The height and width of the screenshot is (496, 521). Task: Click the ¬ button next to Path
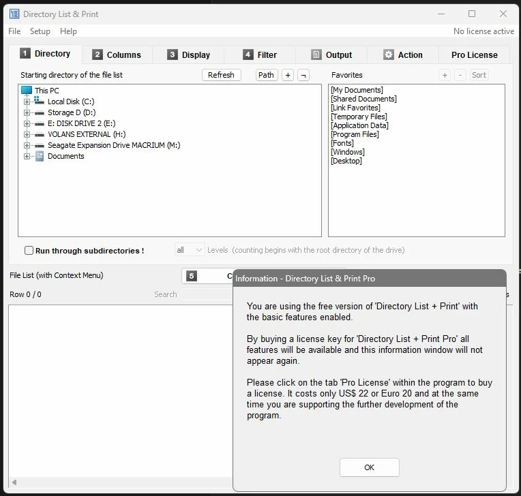303,75
